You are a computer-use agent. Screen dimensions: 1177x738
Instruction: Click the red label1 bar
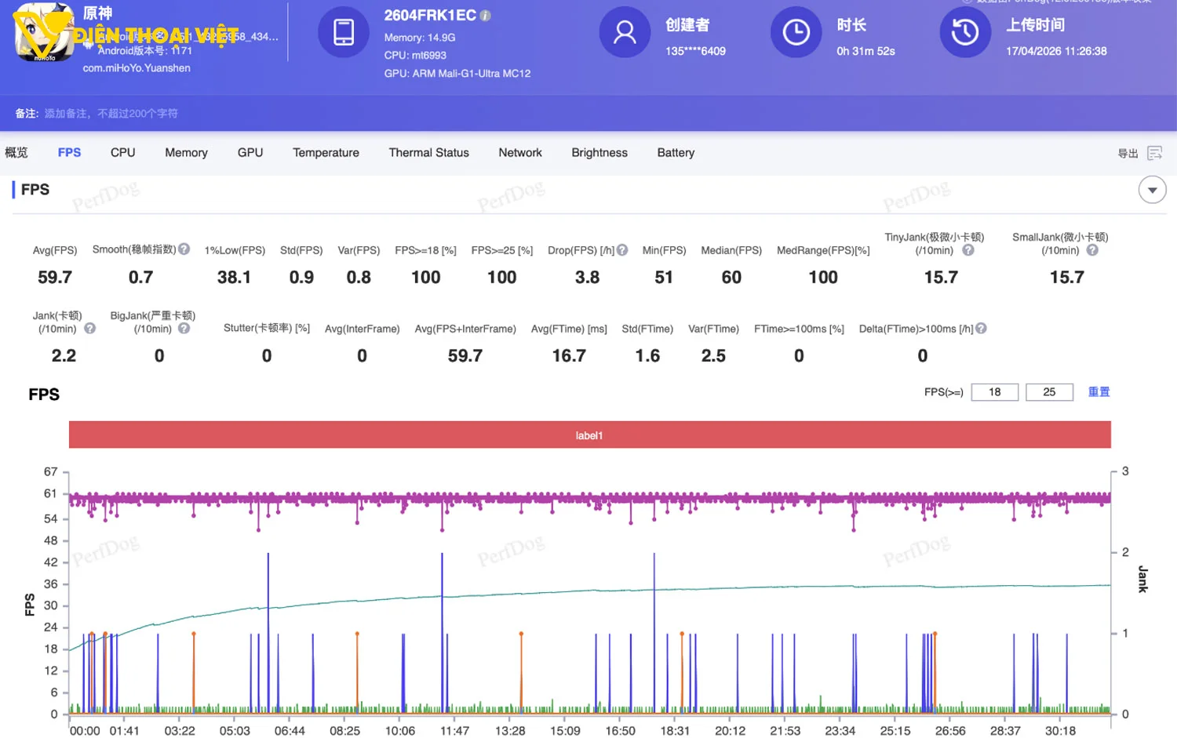tap(589, 435)
